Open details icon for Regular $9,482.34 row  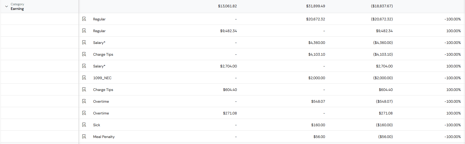click(84, 31)
